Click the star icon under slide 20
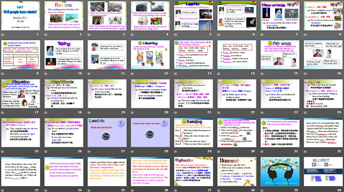 [x=132, y=113]
